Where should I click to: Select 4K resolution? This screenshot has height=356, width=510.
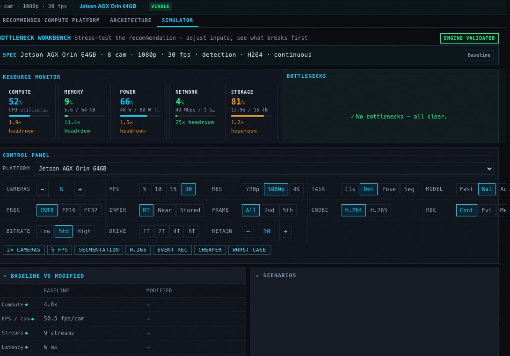[296, 189]
